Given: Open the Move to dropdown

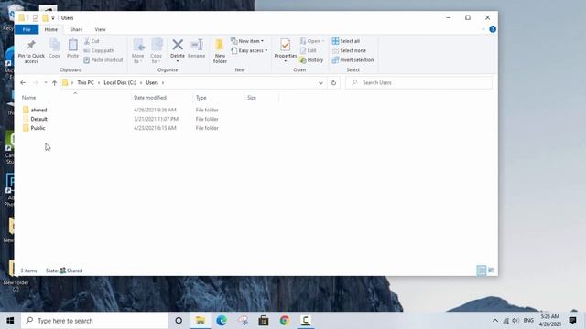Looking at the screenshot, I should point(138,51).
